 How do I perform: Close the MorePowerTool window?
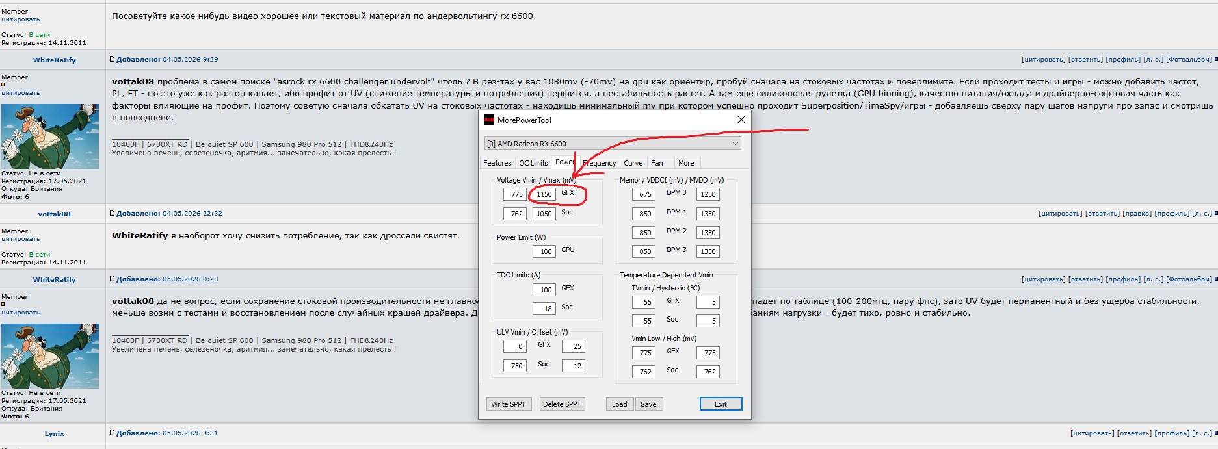tap(741, 120)
